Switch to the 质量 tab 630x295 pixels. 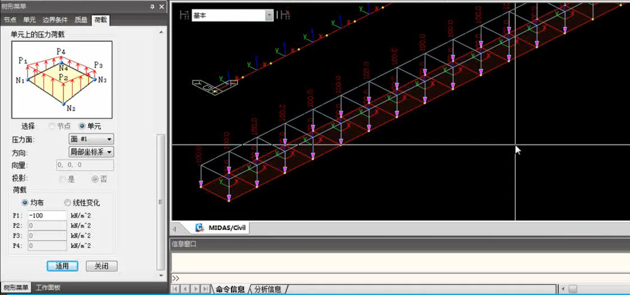[x=81, y=20]
